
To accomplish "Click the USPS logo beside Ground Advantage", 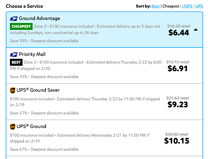I will (14, 19).
